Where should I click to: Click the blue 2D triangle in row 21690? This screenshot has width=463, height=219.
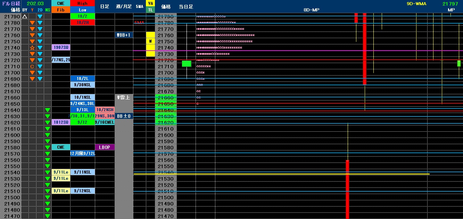click(x=40, y=79)
